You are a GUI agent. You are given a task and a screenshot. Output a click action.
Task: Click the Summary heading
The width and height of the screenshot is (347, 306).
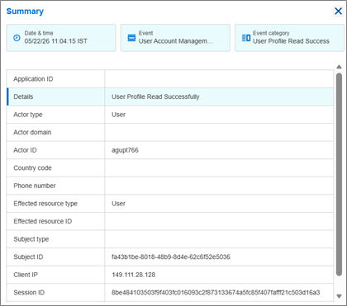(25, 12)
